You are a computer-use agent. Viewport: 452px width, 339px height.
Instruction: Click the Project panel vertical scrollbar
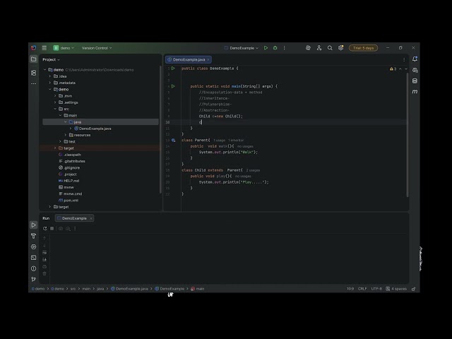(x=160, y=130)
